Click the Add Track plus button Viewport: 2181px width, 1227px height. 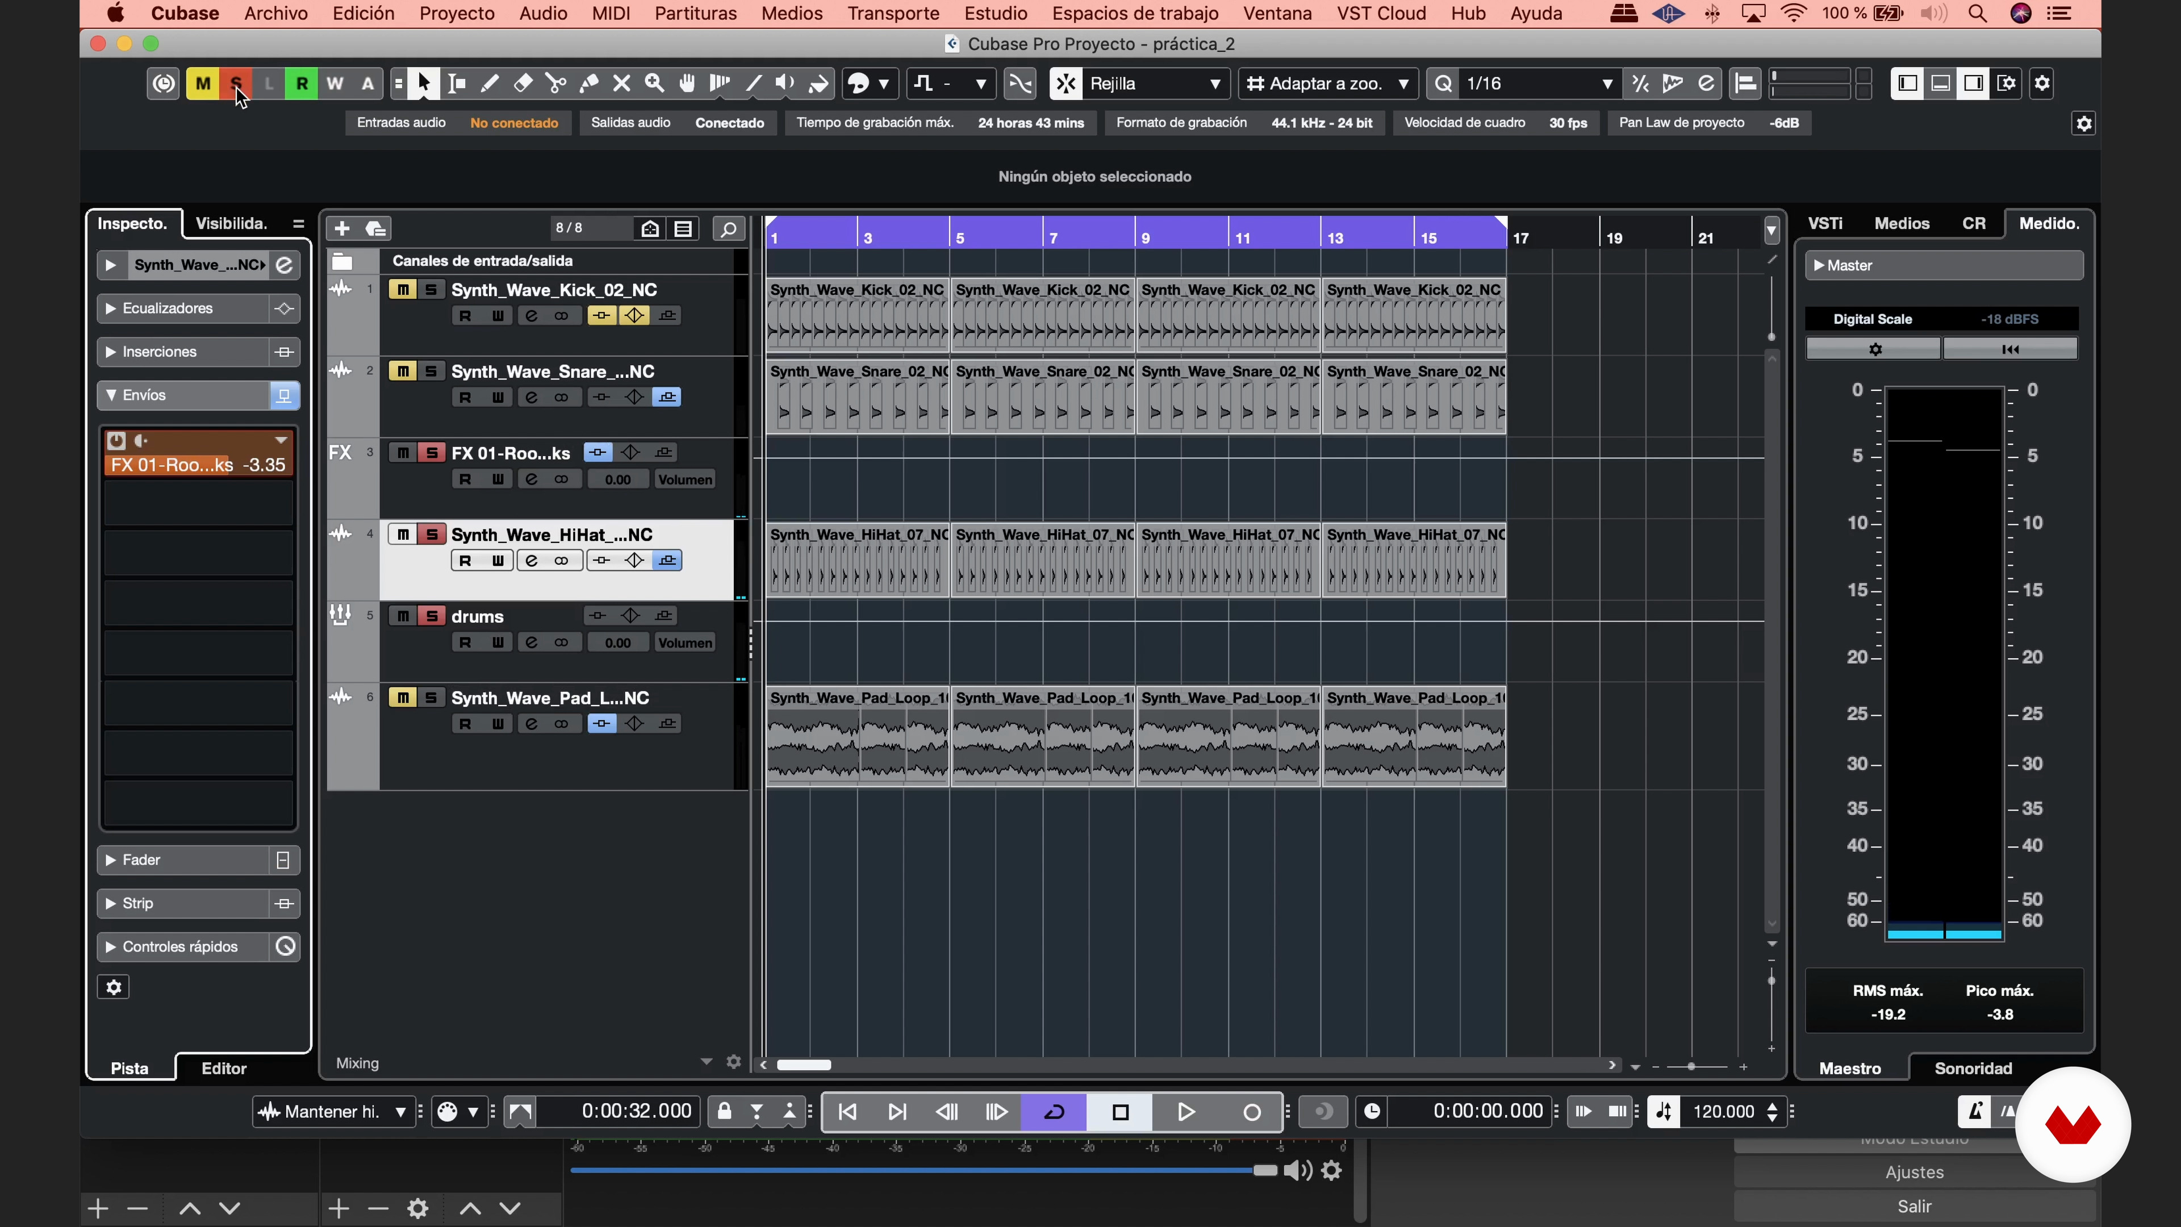tap(342, 228)
